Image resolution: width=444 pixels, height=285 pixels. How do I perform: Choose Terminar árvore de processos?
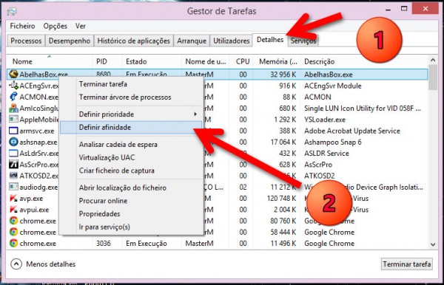click(x=131, y=97)
